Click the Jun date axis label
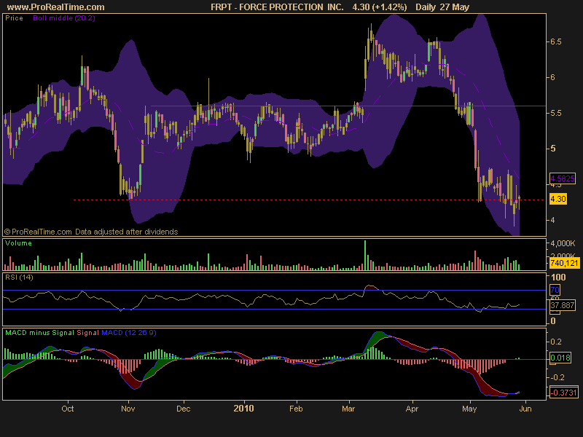The height and width of the screenshot is (437, 583). (x=525, y=409)
